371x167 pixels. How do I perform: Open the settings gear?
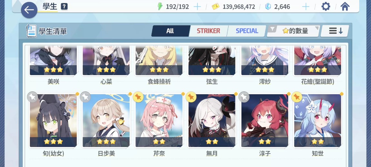point(326,6)
